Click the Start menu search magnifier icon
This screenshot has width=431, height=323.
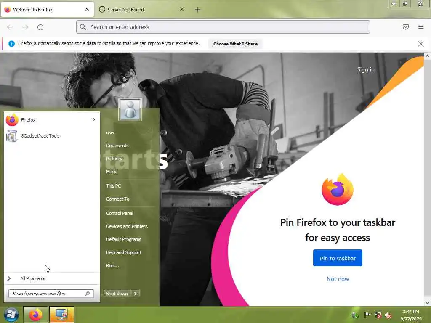point(88,293)
